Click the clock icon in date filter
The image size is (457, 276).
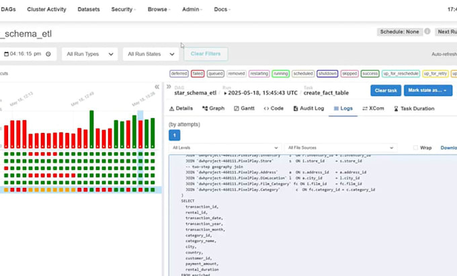tap(48, 54)
